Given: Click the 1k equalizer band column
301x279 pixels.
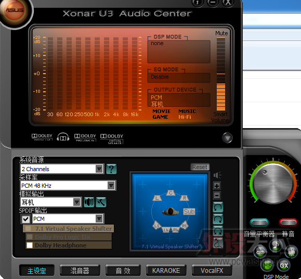Looking at the screenshot, I should 97,74.
